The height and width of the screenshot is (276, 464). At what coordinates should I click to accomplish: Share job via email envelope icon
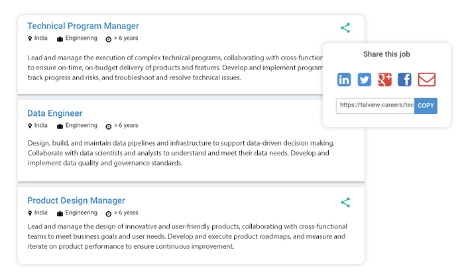pos(426,79)
